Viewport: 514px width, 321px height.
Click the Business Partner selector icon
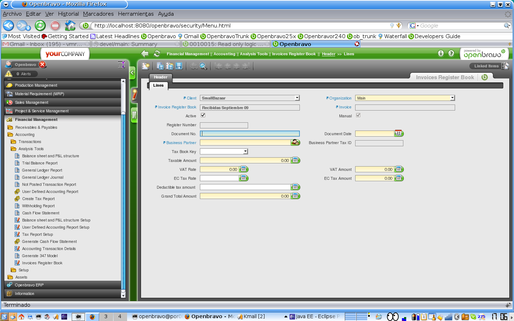point(295,142)
